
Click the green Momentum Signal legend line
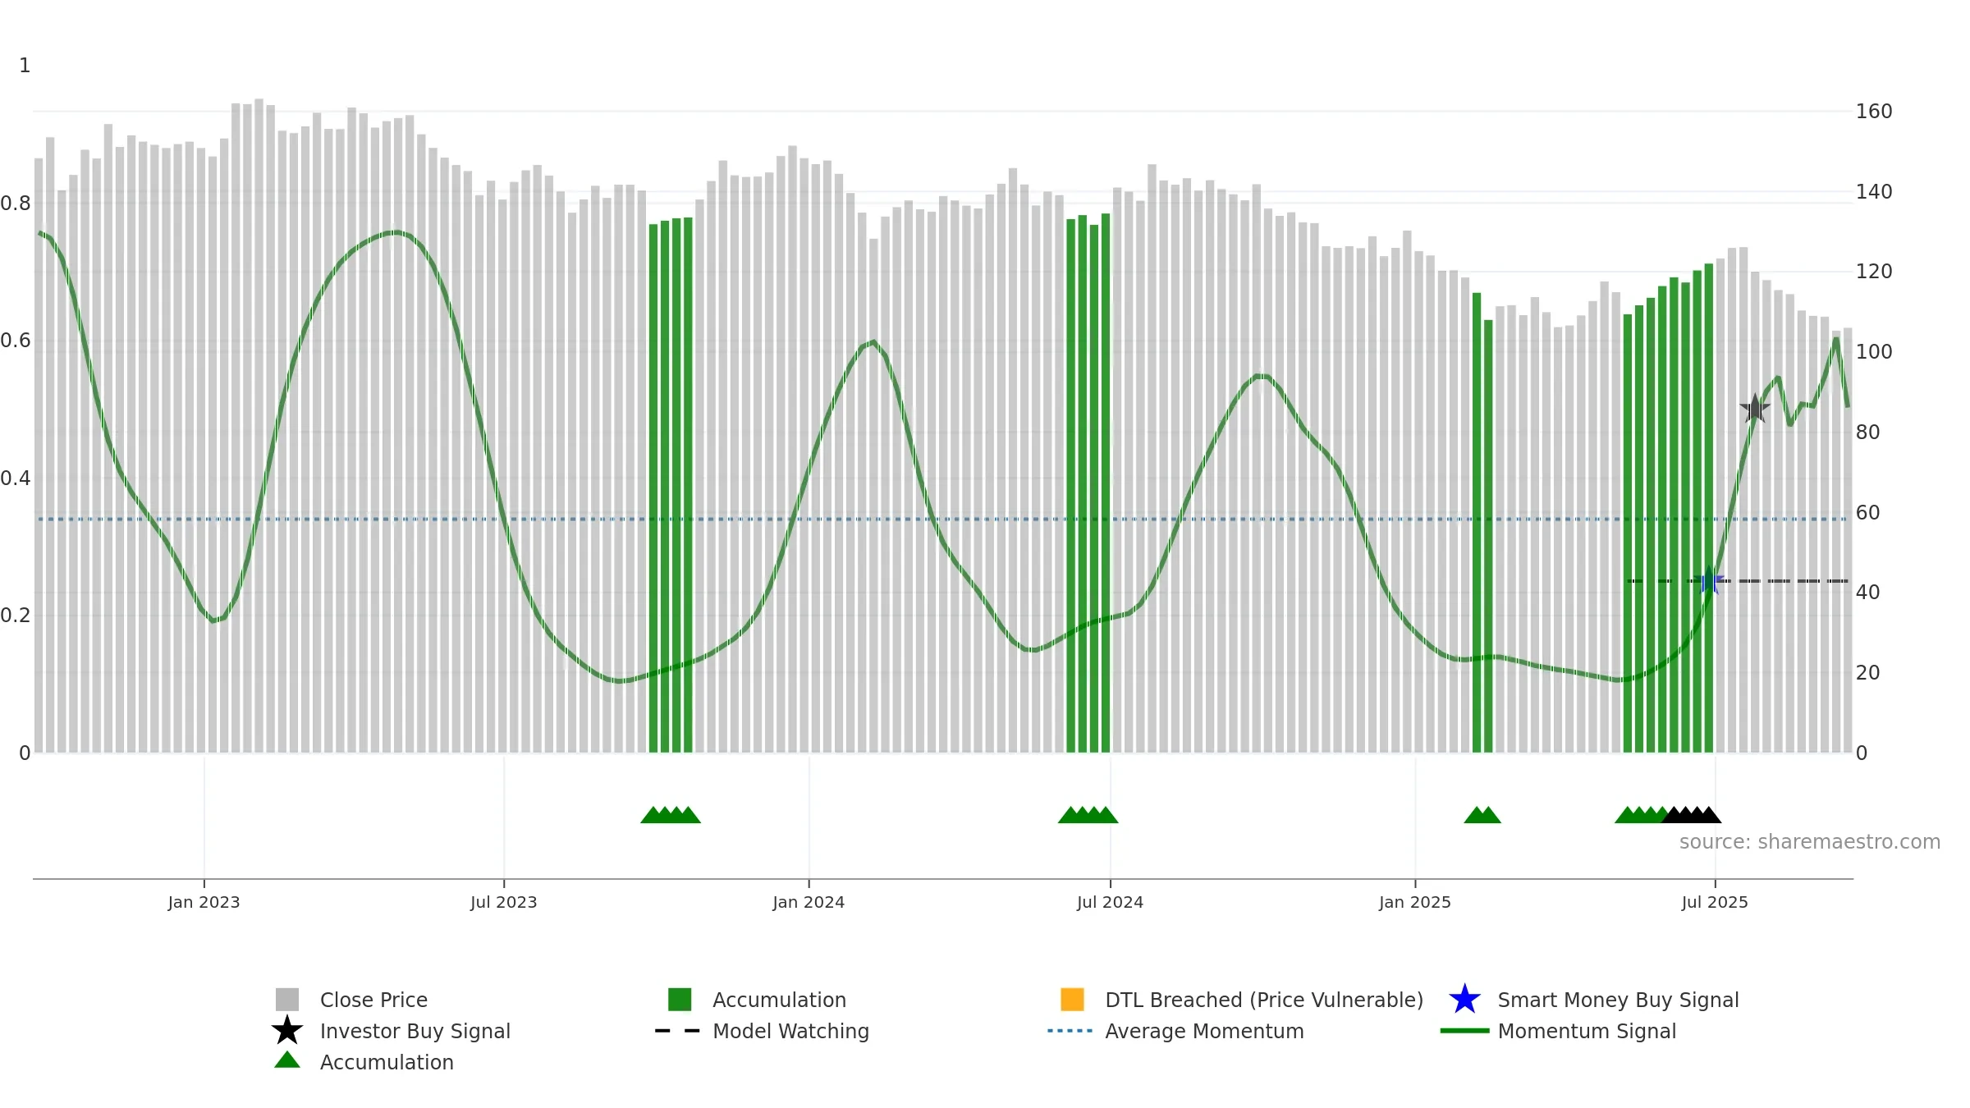point(1464,1031)
